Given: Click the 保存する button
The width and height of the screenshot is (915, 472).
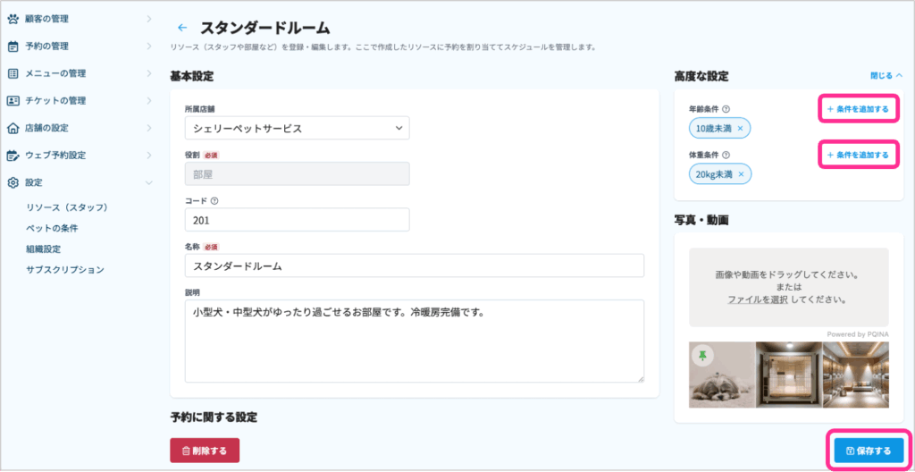Looking at the screenshot, I should tap(869, 451).
